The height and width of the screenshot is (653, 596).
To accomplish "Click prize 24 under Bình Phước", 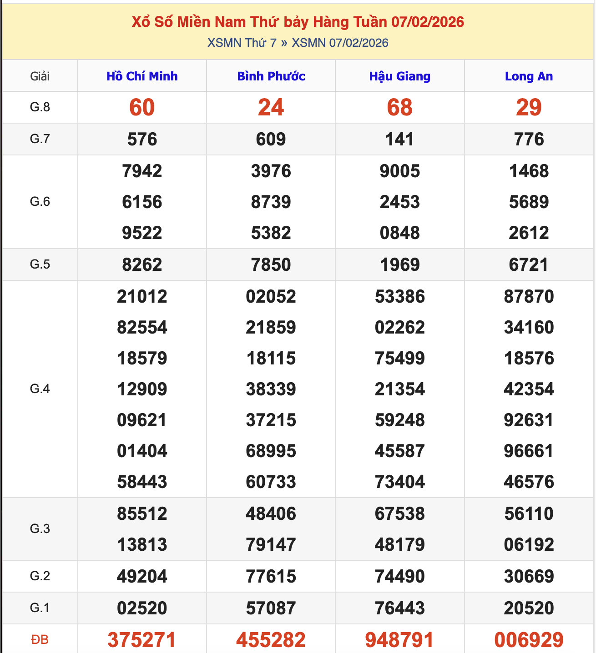I will pyautogui.click(x=270, y=108).
